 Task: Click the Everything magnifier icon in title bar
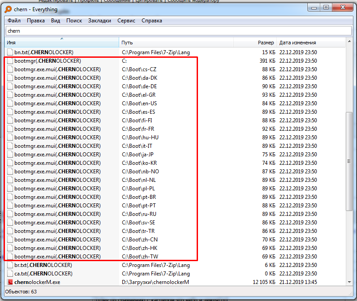pyautogui.click(x=8, y=9)
